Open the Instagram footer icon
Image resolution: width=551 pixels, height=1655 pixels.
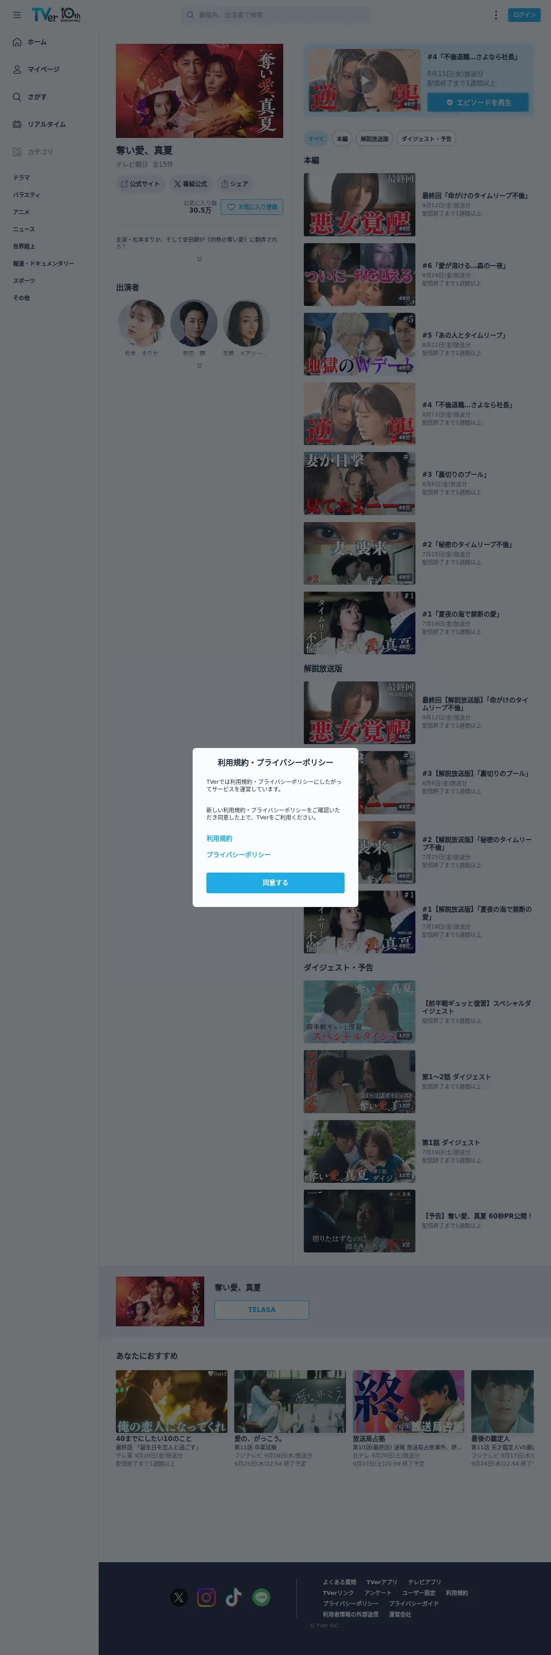tap(206, 1597)
